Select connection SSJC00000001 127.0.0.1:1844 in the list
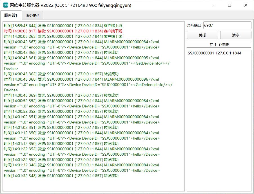 (x=215, y=53)
